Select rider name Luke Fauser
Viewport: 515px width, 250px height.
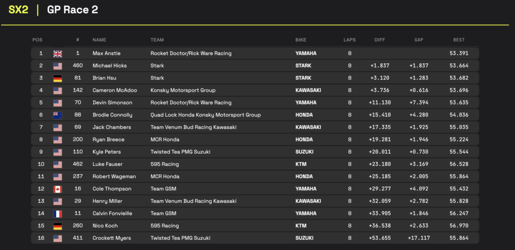107,164
